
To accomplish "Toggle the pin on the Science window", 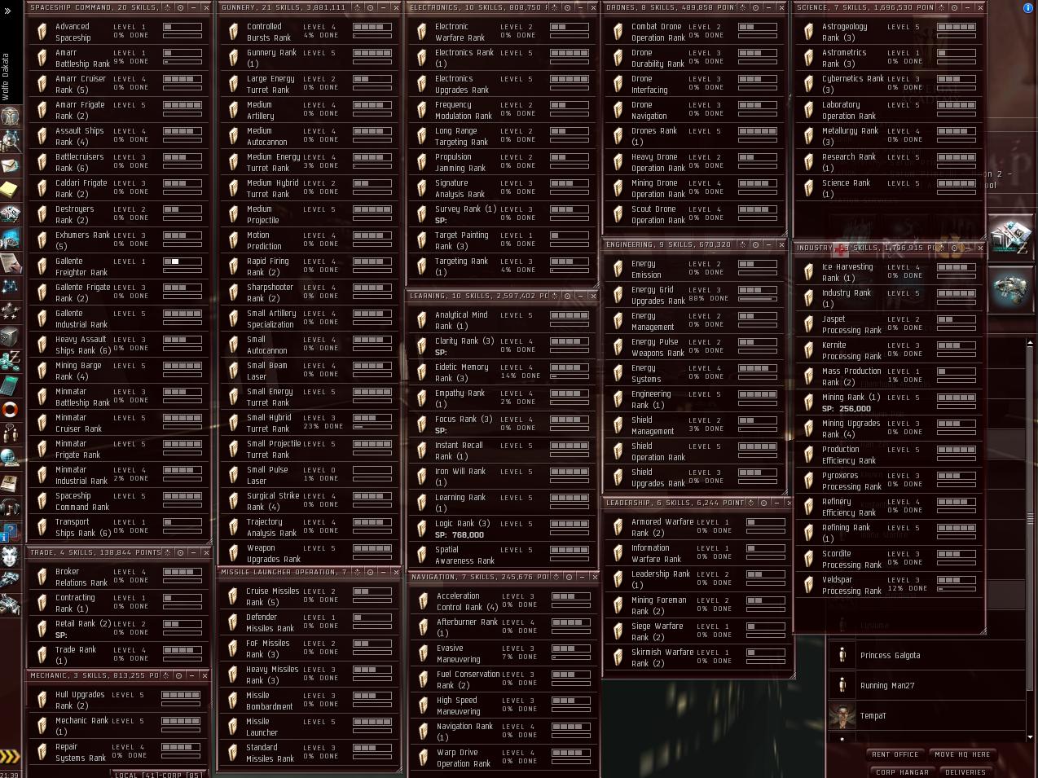I will point(941,7).
